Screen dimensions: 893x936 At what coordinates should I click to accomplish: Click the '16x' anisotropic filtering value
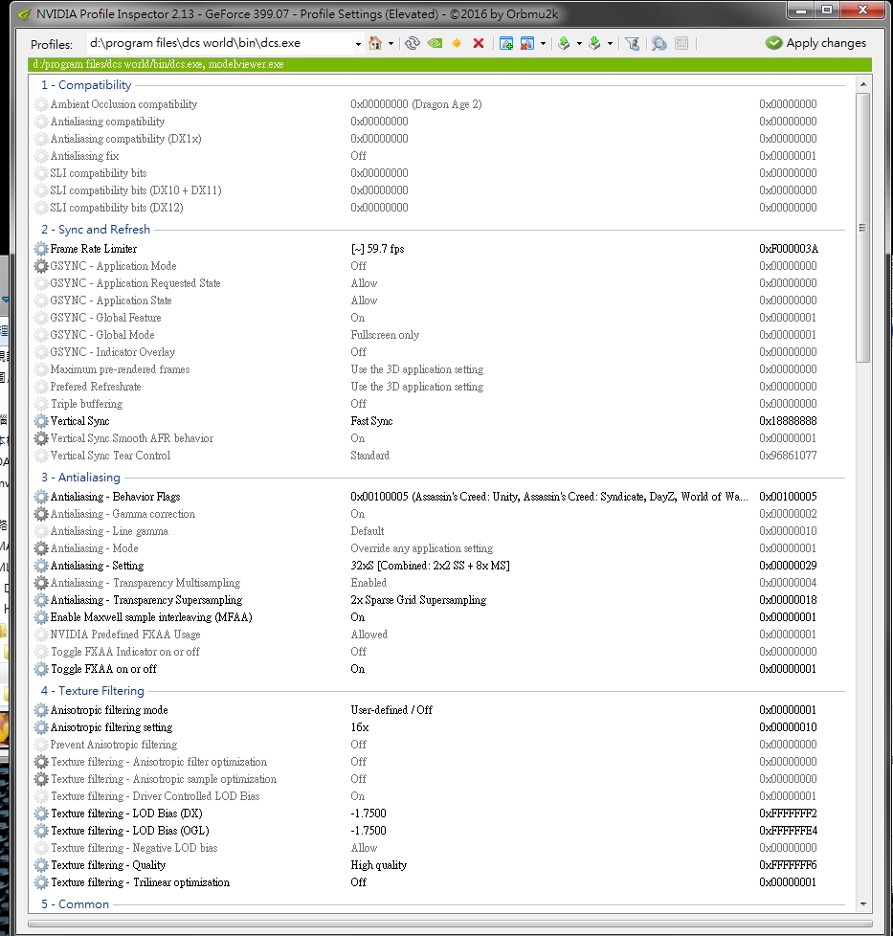[359, 727]
